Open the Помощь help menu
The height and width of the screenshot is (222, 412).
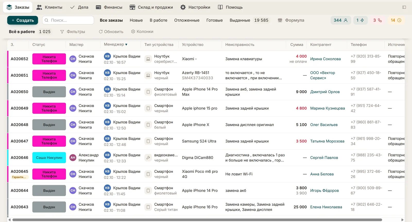click(230, 7)
